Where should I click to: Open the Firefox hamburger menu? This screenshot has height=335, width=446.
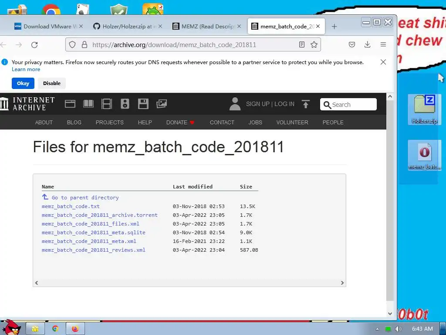tap(383, 44)
